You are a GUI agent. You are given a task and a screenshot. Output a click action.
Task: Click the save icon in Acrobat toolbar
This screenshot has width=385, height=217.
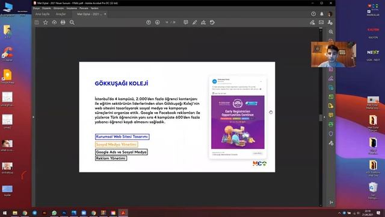pos(37,22)
